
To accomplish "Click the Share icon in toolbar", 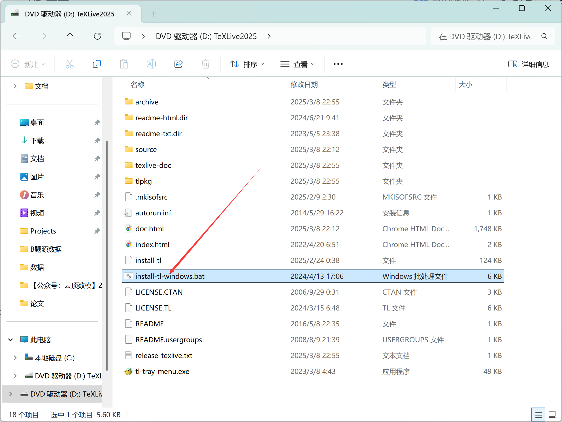I will (178, 64).
